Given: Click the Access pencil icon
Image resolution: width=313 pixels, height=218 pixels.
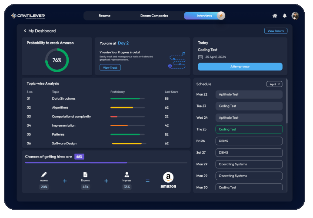Looking at the screenshot, I should coord(44,174).
